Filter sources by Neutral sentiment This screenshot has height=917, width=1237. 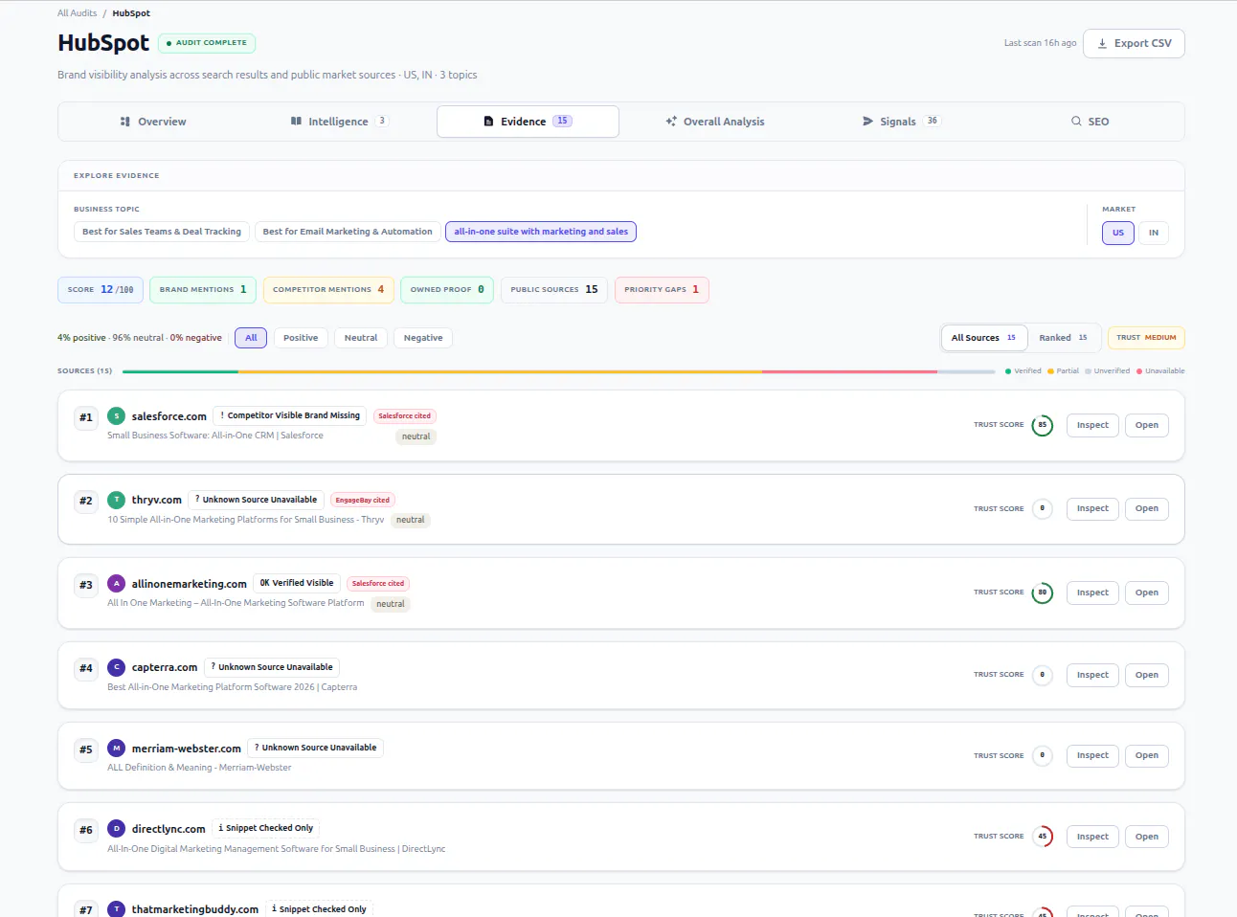(x=361, y=338)
